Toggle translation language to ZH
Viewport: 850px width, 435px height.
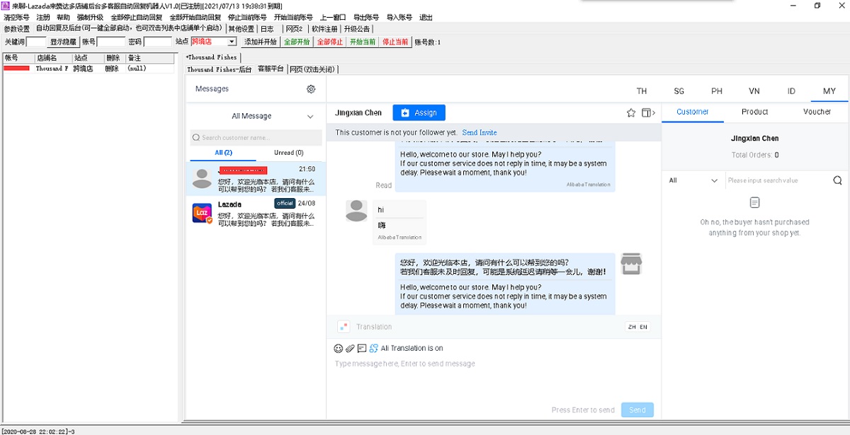(631, 327)
